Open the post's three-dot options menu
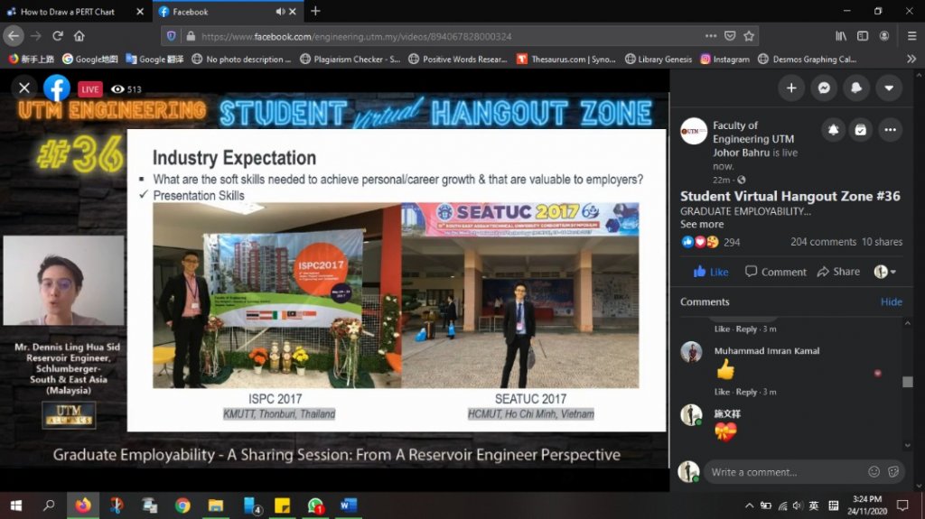 [x=889, y=130]
